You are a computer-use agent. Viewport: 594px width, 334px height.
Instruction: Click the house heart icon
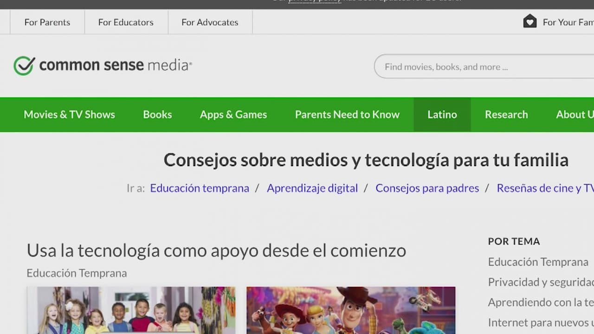pos(529,21)
